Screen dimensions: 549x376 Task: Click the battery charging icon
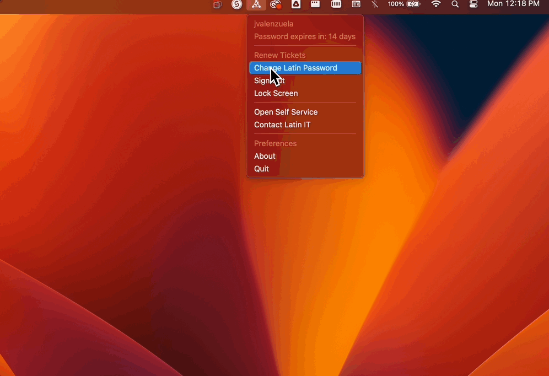pos(413,4)
